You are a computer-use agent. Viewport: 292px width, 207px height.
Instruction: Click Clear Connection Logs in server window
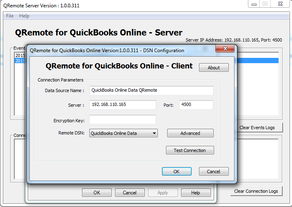(256, 191)
